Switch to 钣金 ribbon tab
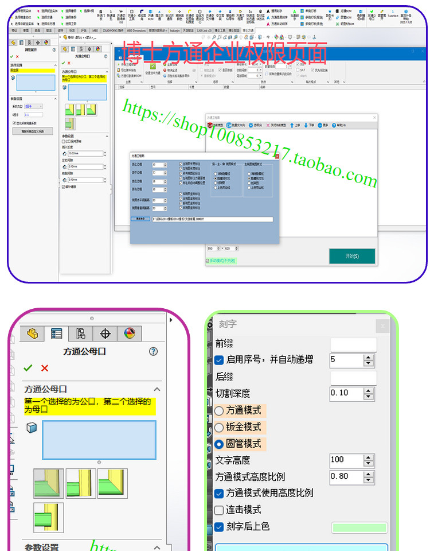 point(49,30)
